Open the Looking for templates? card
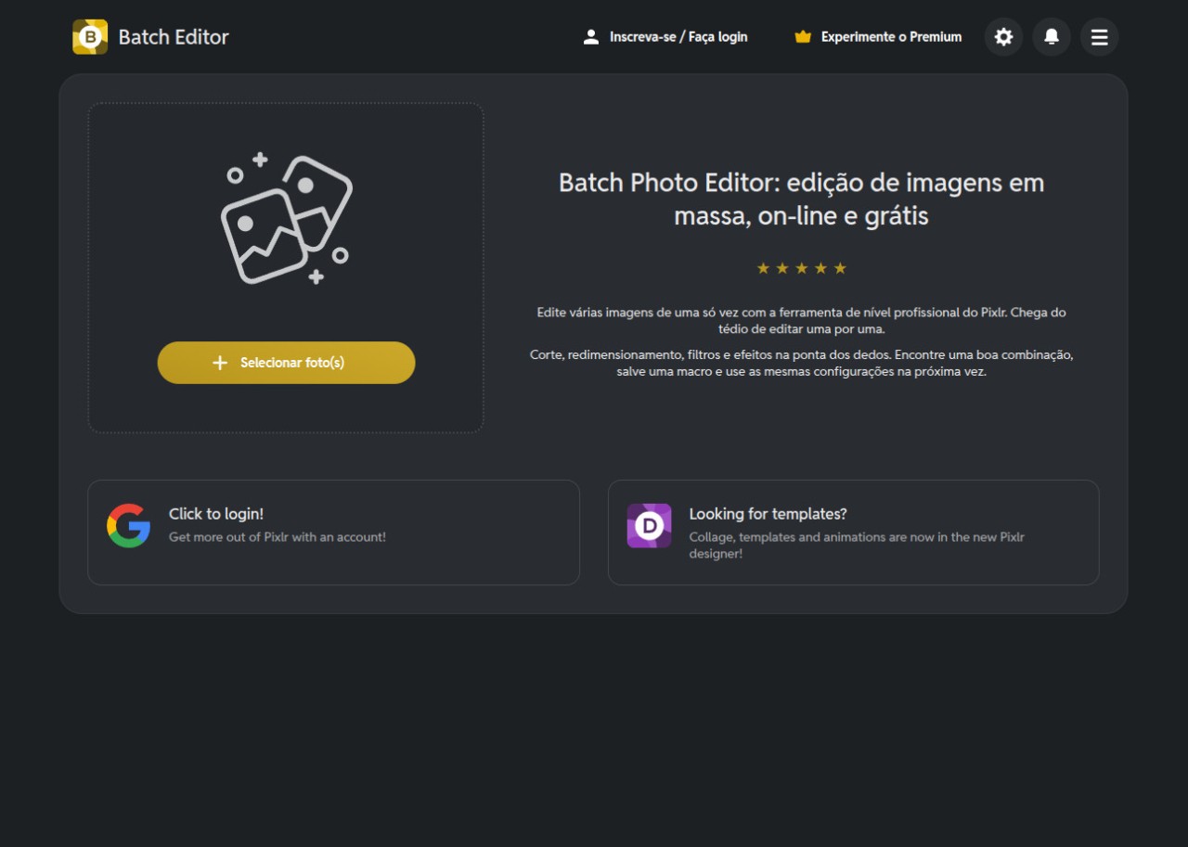This screenshot has width=1188, height=847. tap(853, 533)
